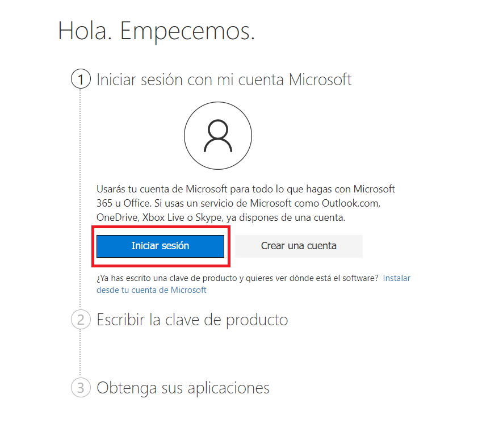Expand the 'Obtenga sus aplicaciones' step
The image size is (499, 432).
tap(183, 388)
